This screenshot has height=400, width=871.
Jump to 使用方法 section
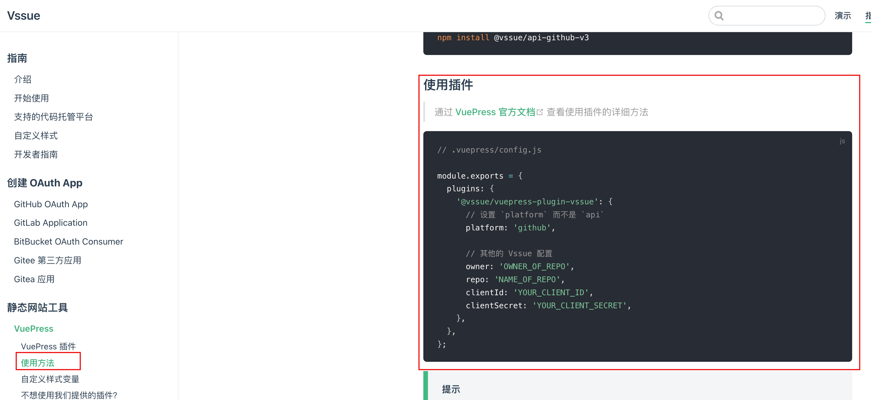[38, 363]
